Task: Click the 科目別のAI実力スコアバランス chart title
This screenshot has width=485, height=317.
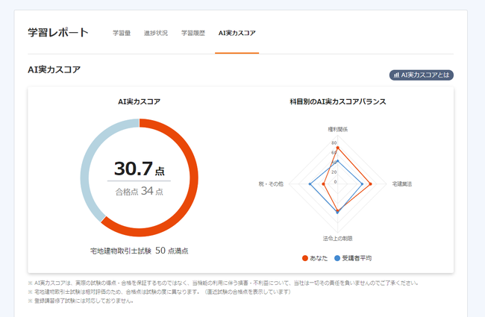Action: coord(337,101)
